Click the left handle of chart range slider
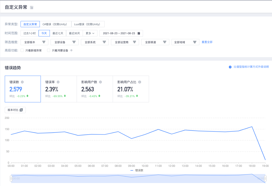The height and width of the screenshot is (186, 272). coord(11,179)
